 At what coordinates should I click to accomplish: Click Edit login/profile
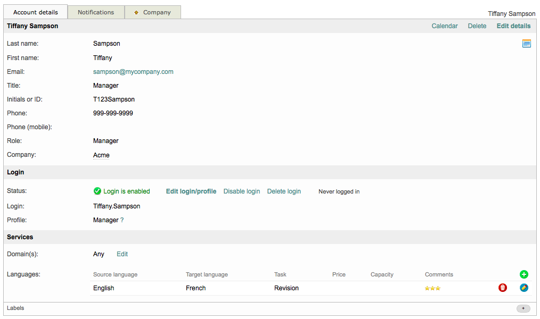tap(191, 191)
